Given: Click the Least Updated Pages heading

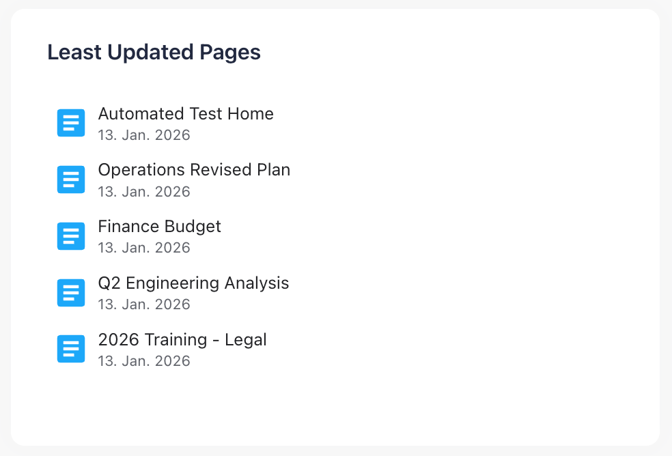Looking at the screenshot, I should tap(153, 52).
